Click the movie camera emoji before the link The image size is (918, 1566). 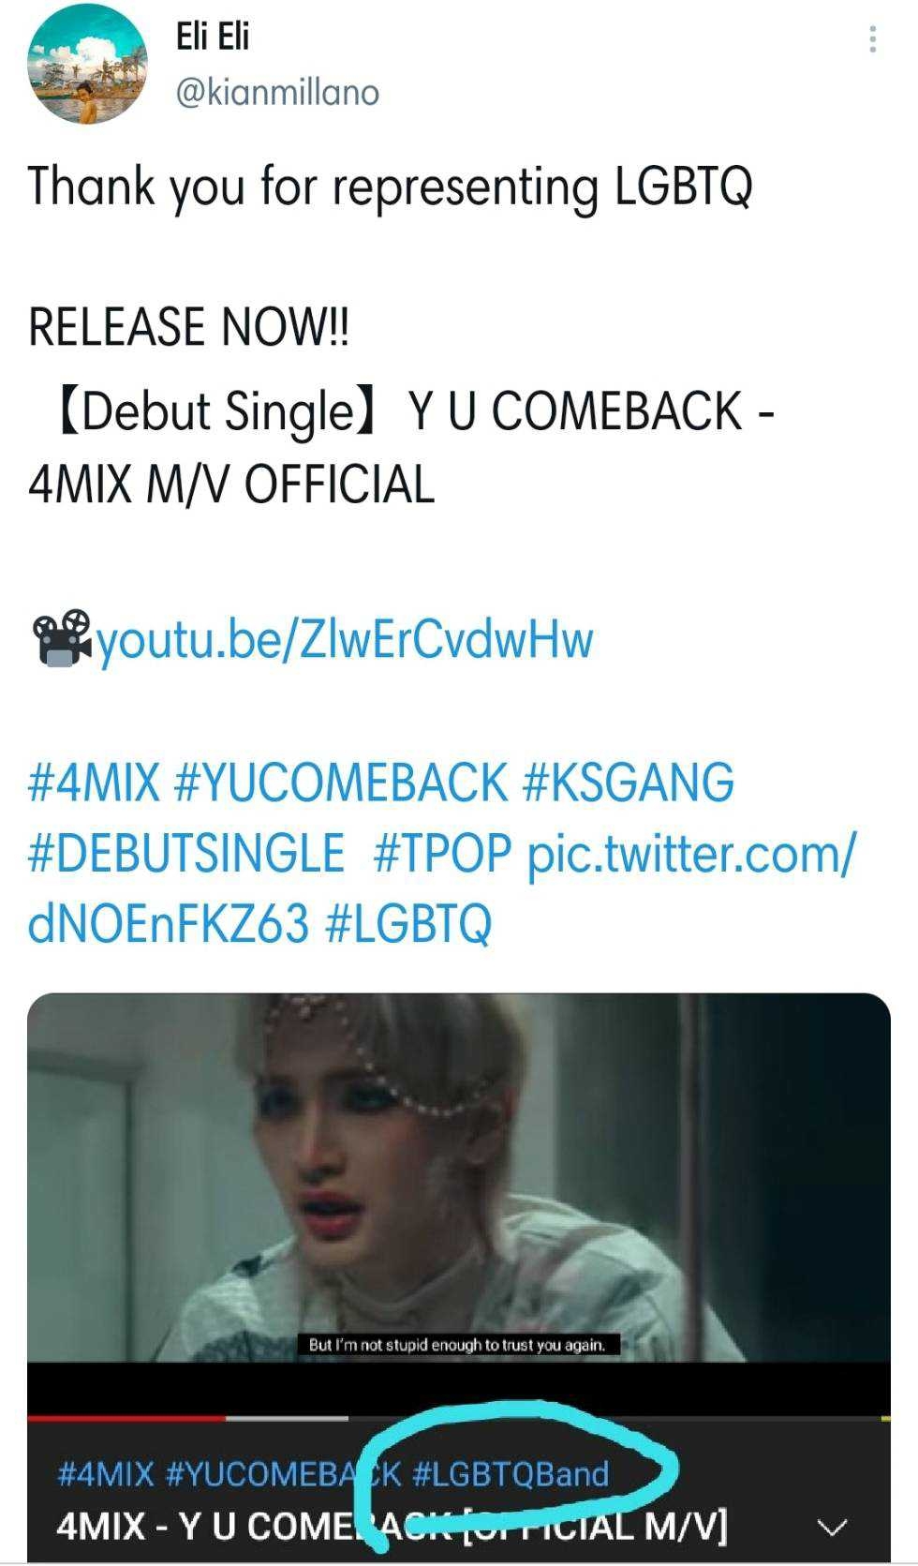[x=62, y=639]
